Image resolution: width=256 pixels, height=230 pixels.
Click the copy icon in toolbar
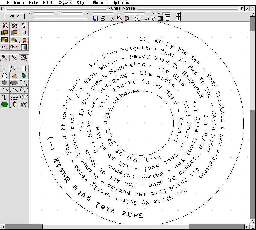coord(120,19)
